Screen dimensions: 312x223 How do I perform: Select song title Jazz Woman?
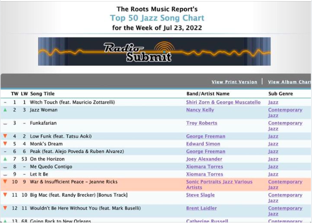pyautogui.click(x=44, y=110)
